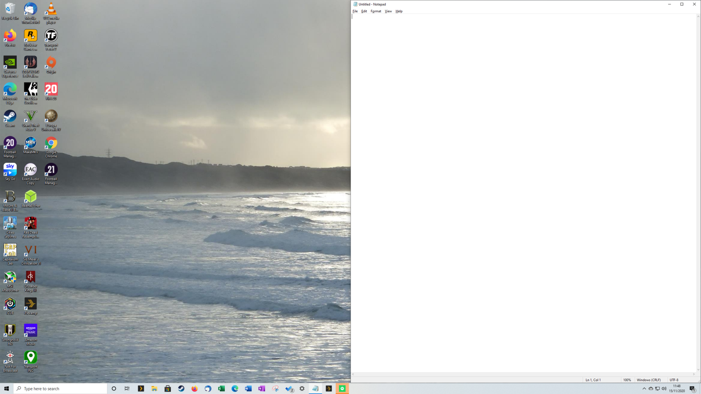Select the Amazon Music desktop icon
Viewport: 701px width, 394px height.
30,334
